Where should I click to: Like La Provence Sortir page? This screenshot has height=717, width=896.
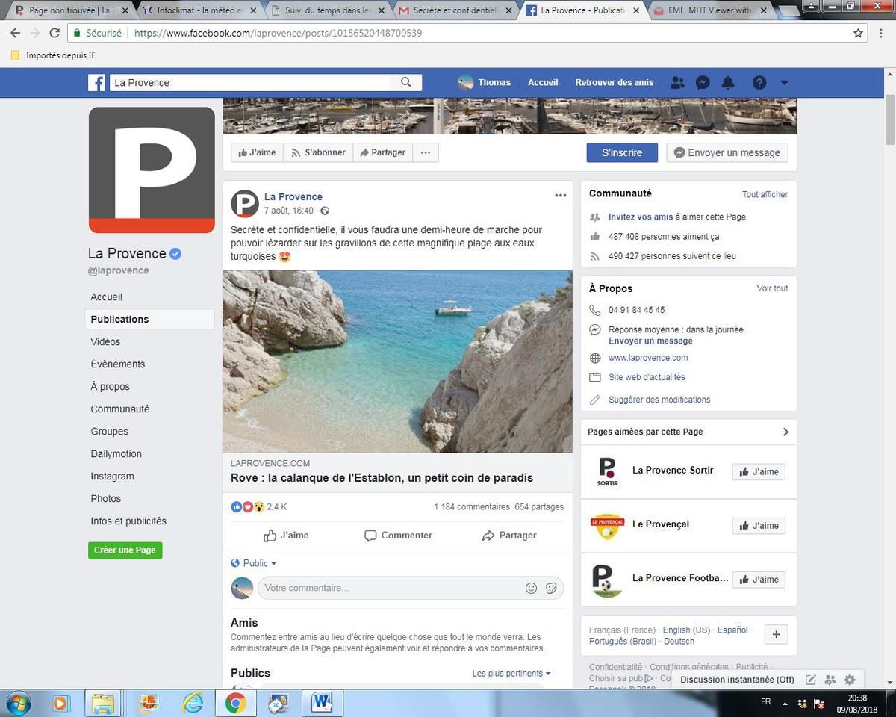coord(759,472)
